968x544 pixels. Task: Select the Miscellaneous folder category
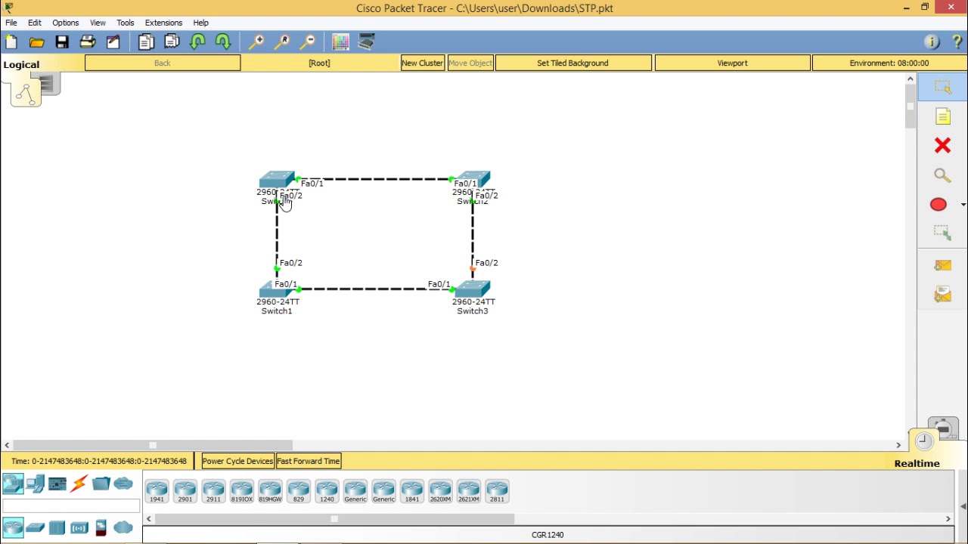101,484
